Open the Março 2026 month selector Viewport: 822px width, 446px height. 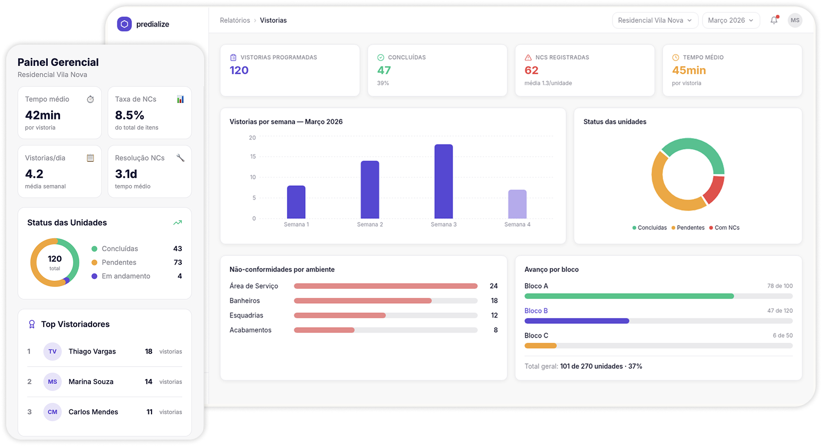pos(731,20)
